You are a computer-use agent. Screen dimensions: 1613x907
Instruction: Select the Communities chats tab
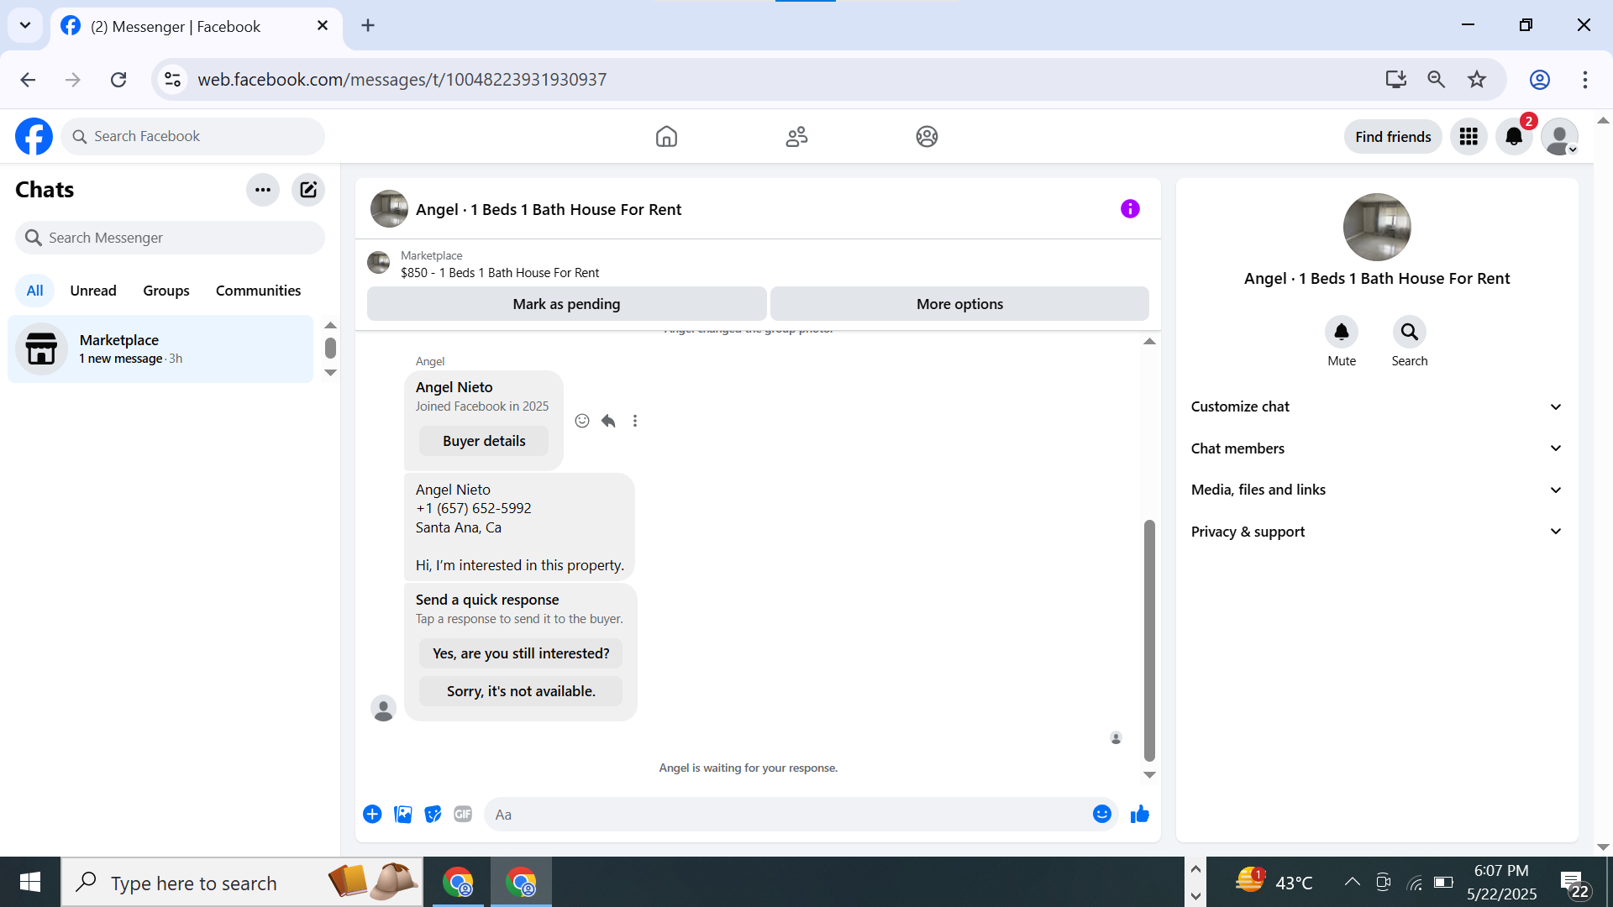click(x=258, y=291)
